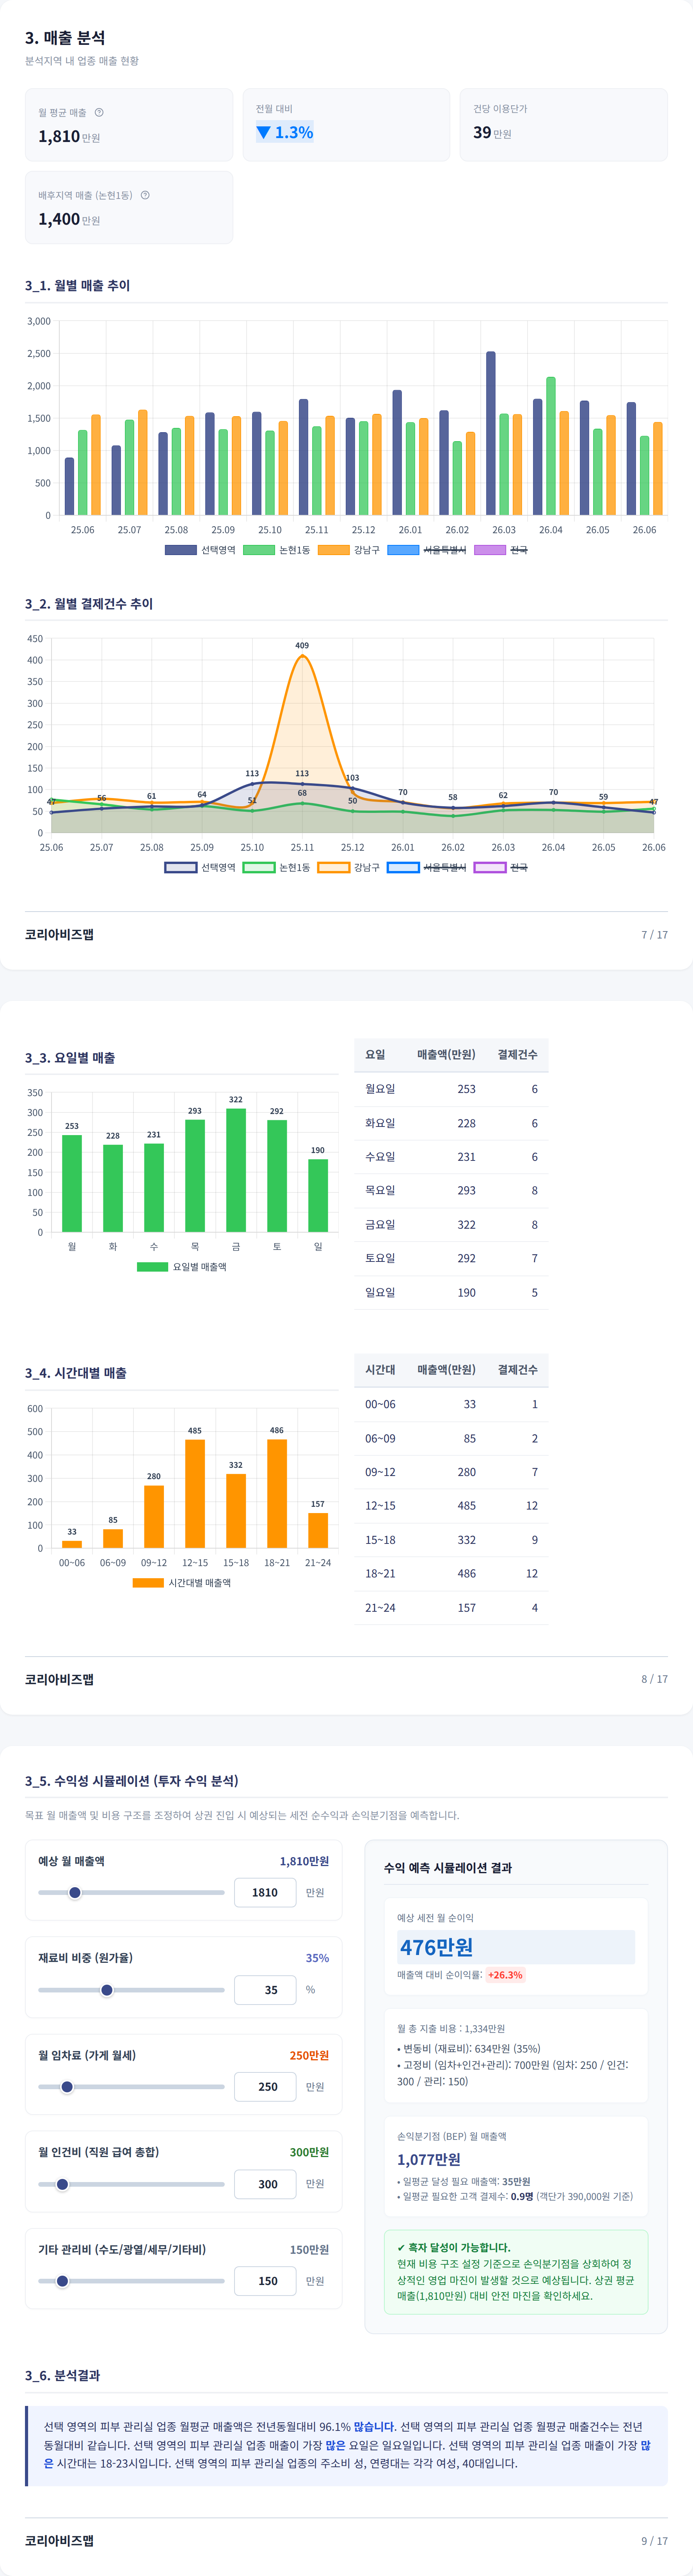693x2576 pixels.
Task: Select the 화요일 row in weekday table
Action: 451,1123
